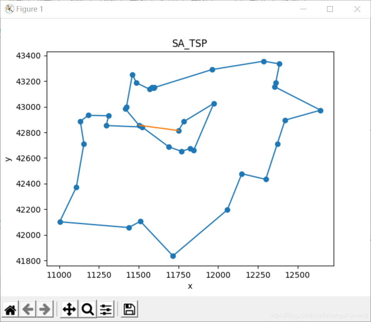Go back to previous view arrow

(x=28, y=309)
